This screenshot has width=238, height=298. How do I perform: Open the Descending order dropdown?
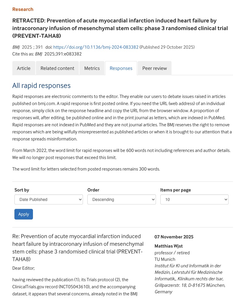pos(122,199)
